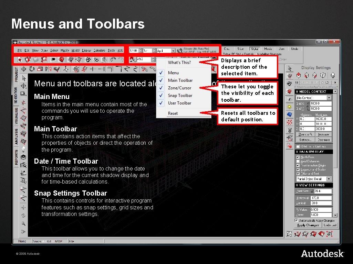The image size is (353, 264).
Task: Open the Display menu
Action: click(86, 50)
